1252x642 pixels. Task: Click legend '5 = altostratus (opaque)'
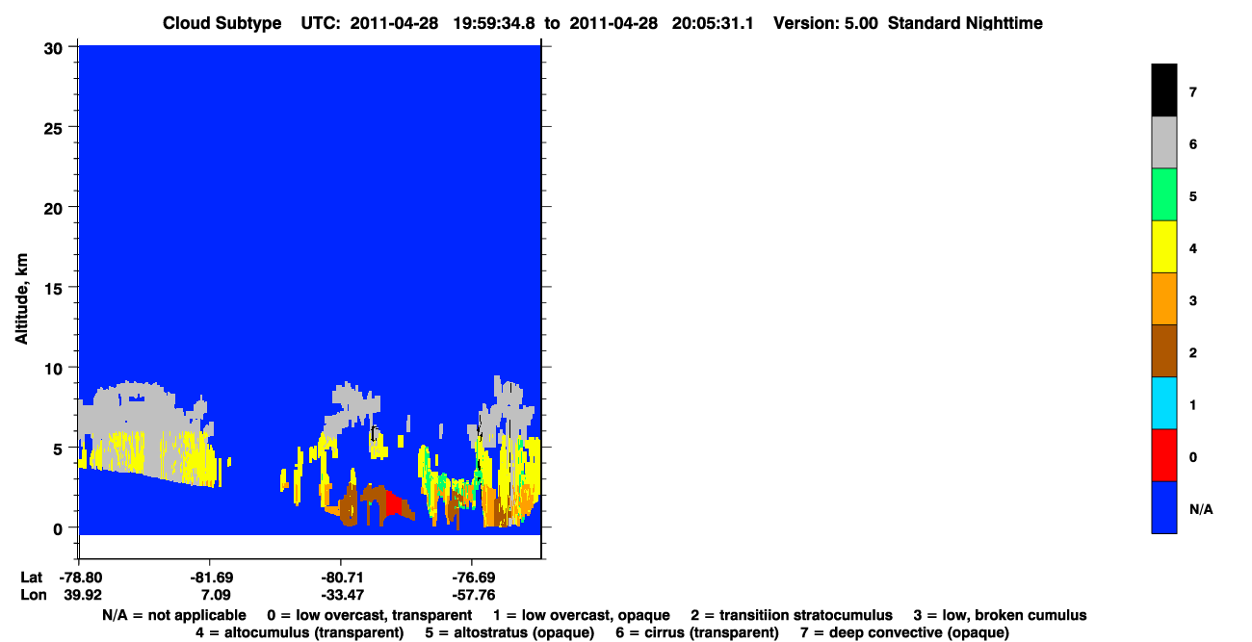[x=509, y=632]
